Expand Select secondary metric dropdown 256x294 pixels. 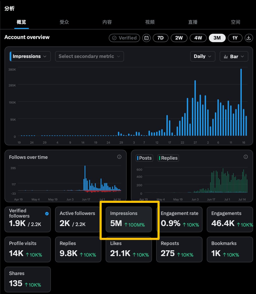[x=89, y=56]
